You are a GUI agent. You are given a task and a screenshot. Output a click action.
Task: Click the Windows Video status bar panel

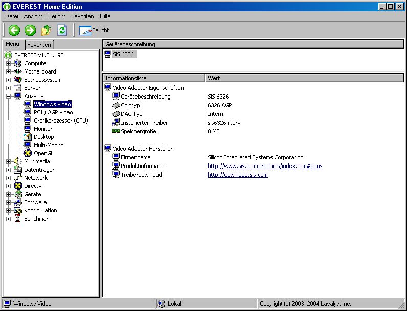pos(78,304)
